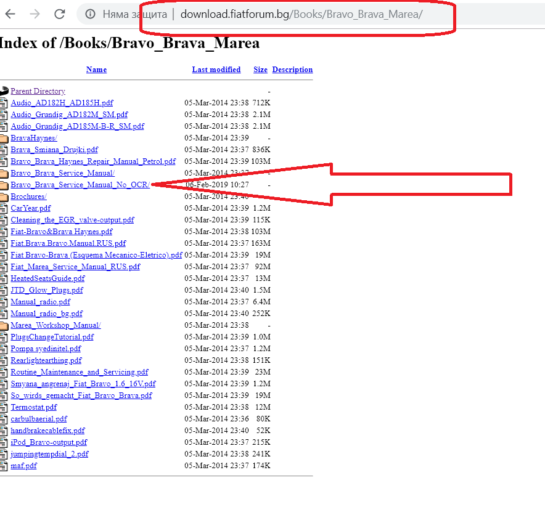The height and width of the screenshot is (515, 545).
Task: Click file icon next to maf.pdf
Action: pos(4,466)
